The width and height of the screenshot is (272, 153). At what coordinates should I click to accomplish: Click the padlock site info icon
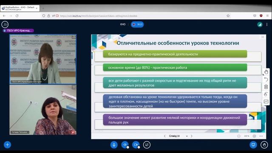coord(49,16)
